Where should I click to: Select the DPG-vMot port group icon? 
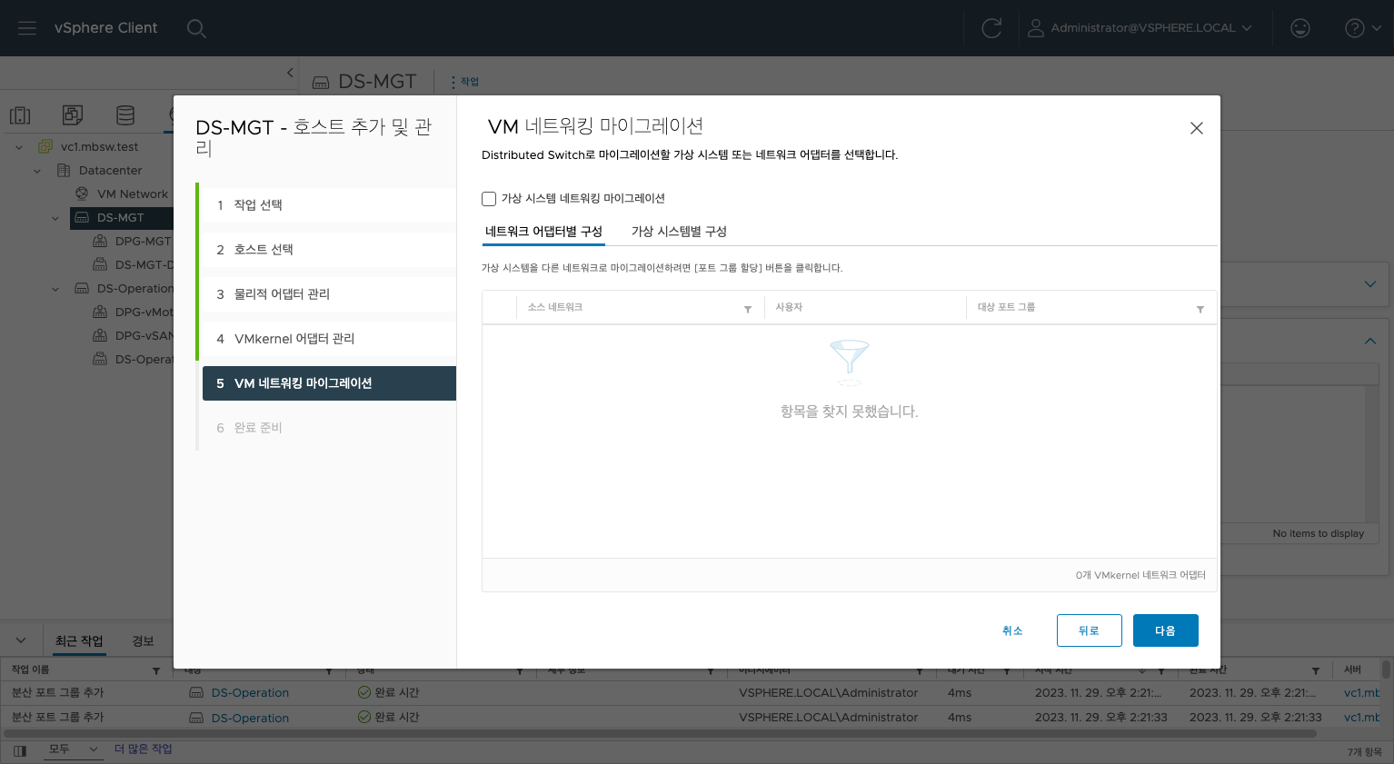100,312
